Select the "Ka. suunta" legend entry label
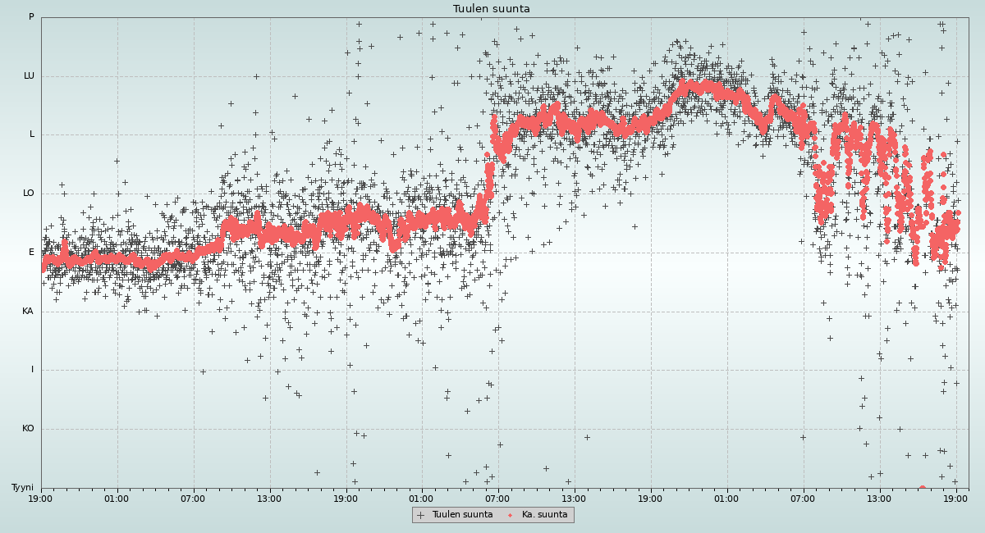The height and width of the screenshot is (533, 985). tap(544, 515)
